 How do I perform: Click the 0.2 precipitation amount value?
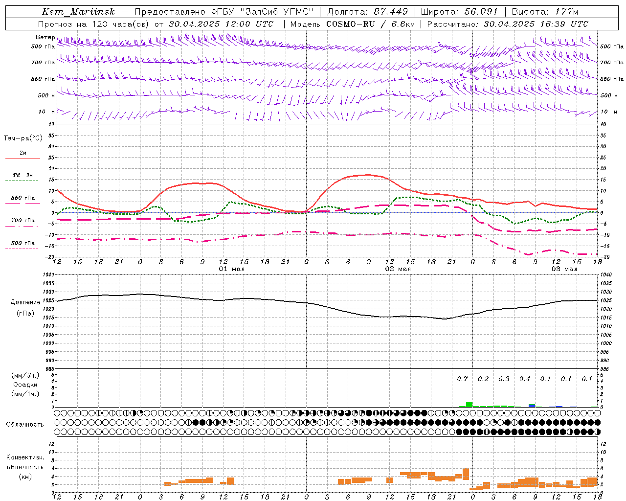(483, 379)
